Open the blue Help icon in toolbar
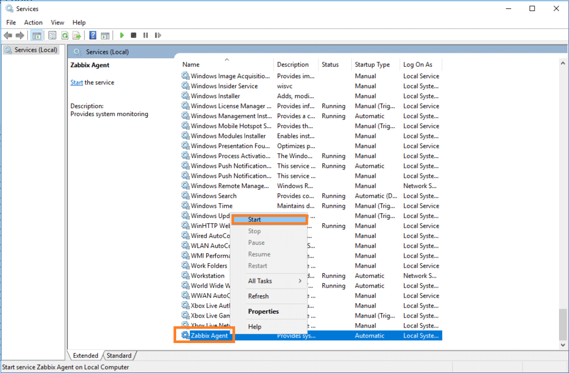Screen dimensions: 569x373 click(x=93, y=36)
